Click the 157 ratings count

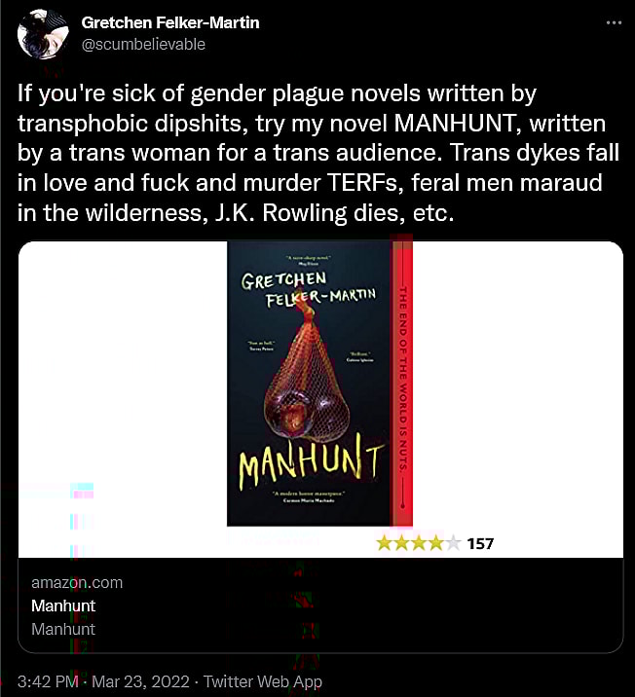pyautogui.click(x=480, y=543)
